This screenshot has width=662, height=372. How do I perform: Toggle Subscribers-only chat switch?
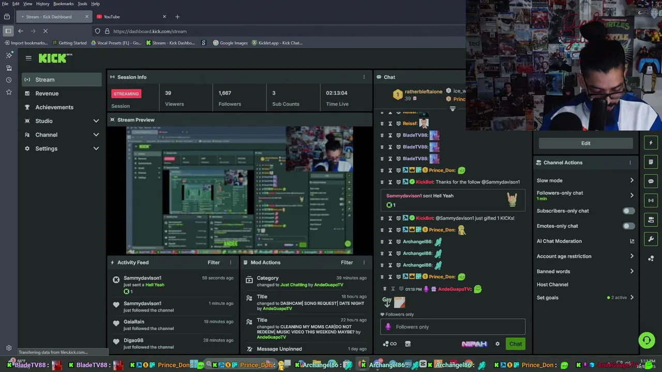[628, 211]
